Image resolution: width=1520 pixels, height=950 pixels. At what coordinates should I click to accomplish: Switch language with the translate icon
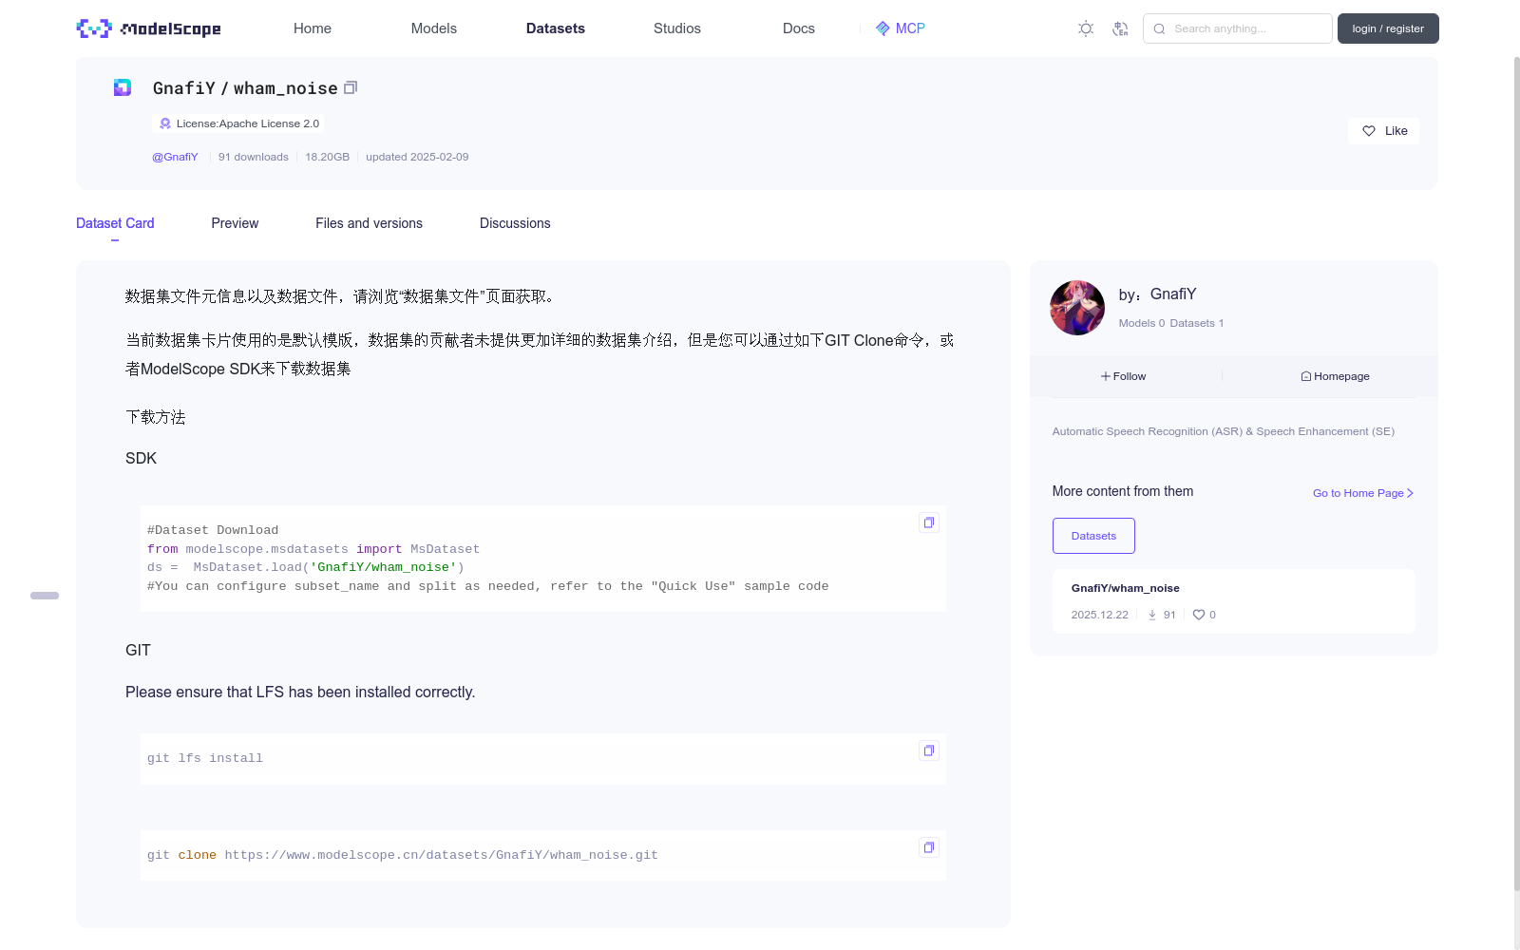1120,28
